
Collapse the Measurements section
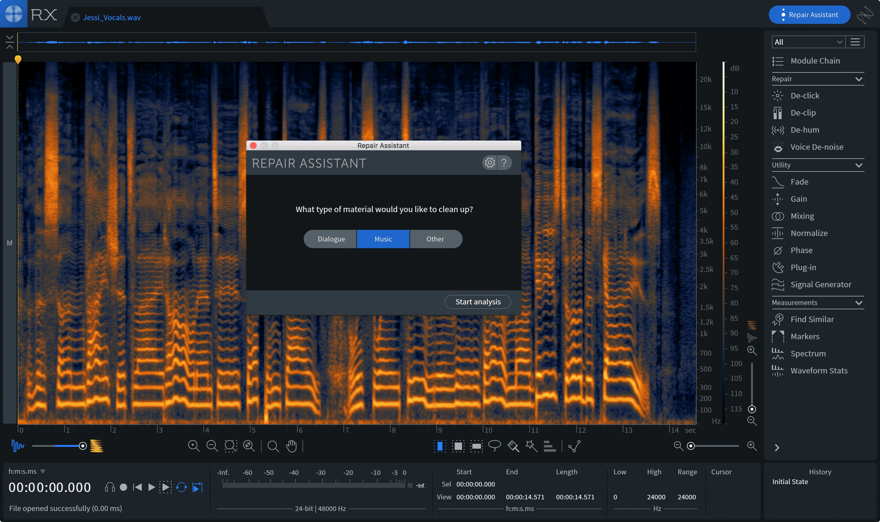tap(859, 303)
